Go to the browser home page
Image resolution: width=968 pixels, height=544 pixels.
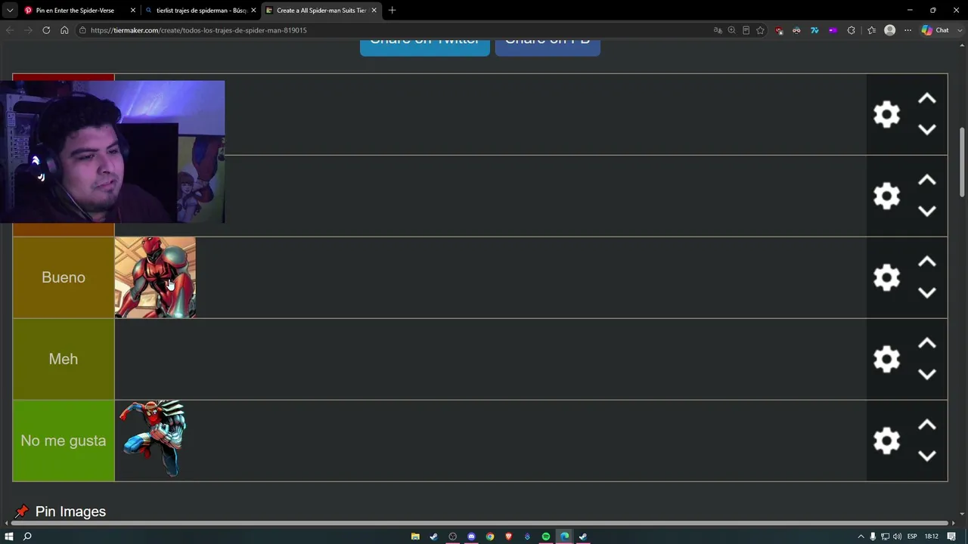[x=64, y=30]
